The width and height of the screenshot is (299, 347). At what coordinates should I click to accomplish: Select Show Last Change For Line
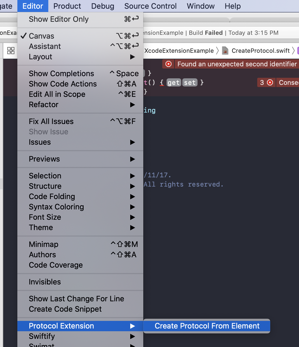tap(80, 299)
